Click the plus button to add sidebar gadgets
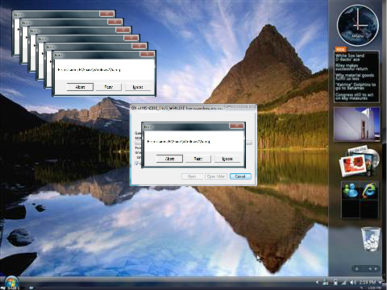Viewport: 387px width, 290px height. [357, 268]
